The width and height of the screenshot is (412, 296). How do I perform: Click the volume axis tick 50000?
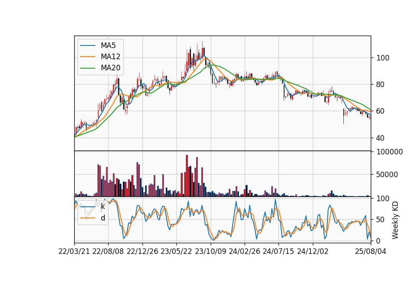[x=387, y=175]
